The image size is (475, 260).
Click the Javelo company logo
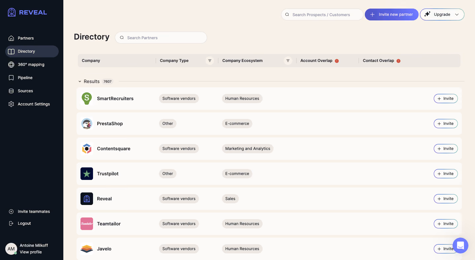click(87, 249)
